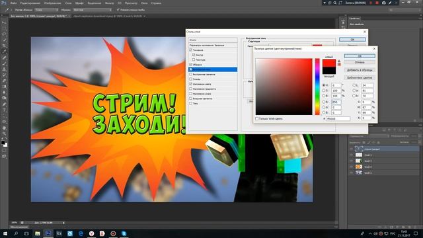Open the blend mode dropdown in Layers panel
The height and width of the screenshot is (238, 423).
pyautogui.click(x=369, y=136)
